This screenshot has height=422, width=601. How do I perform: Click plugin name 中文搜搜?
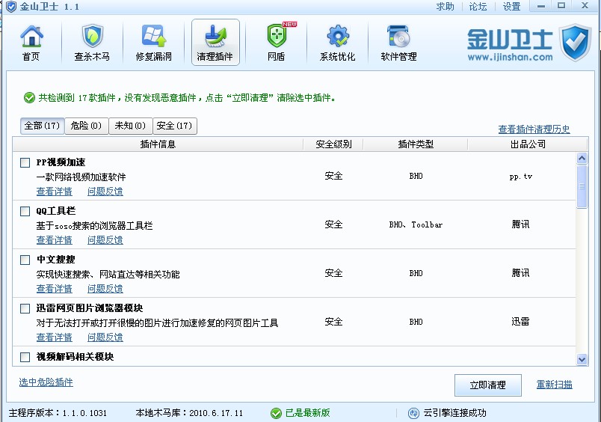pyautogui.click(x=56, y=260)
